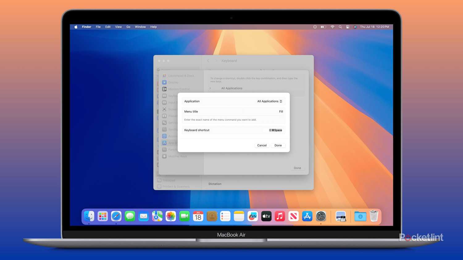
Task: Open Finder from the Dock
Action: click(x=89, y=216)
